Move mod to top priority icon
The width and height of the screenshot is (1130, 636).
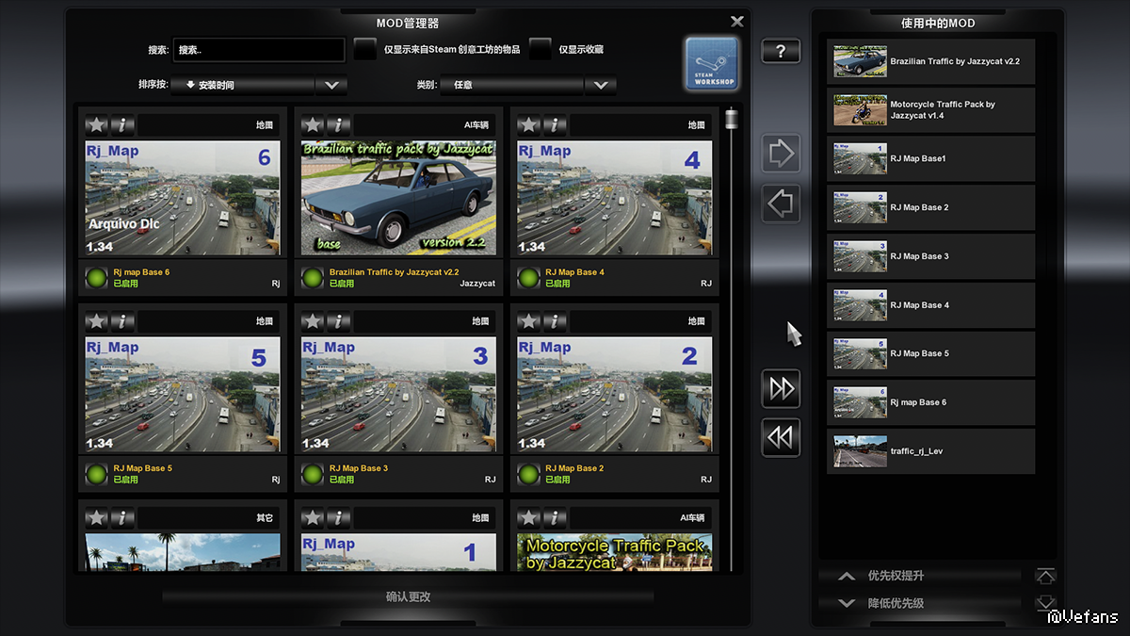(x=1045, y=576)
